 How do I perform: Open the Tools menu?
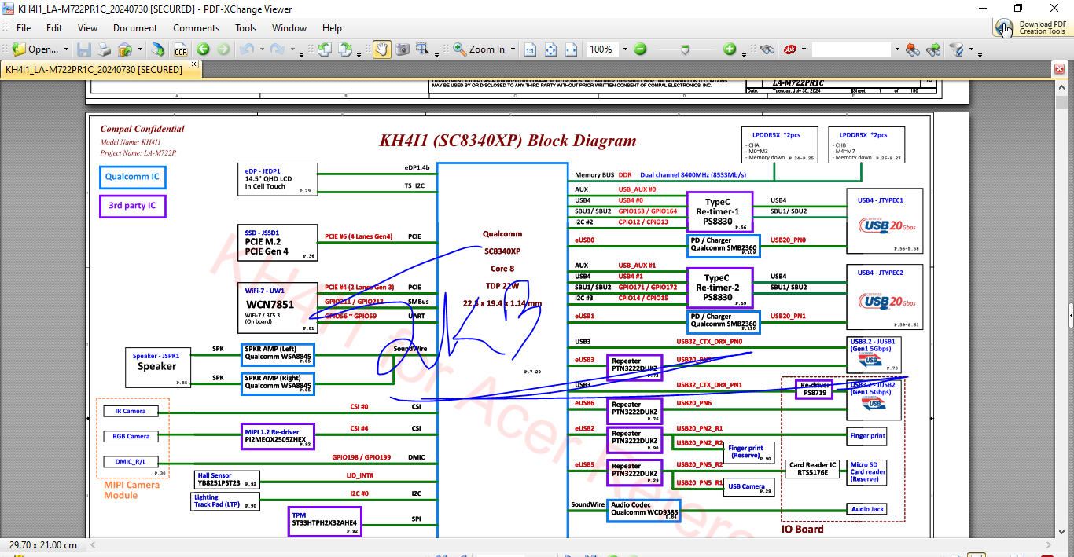246,27
